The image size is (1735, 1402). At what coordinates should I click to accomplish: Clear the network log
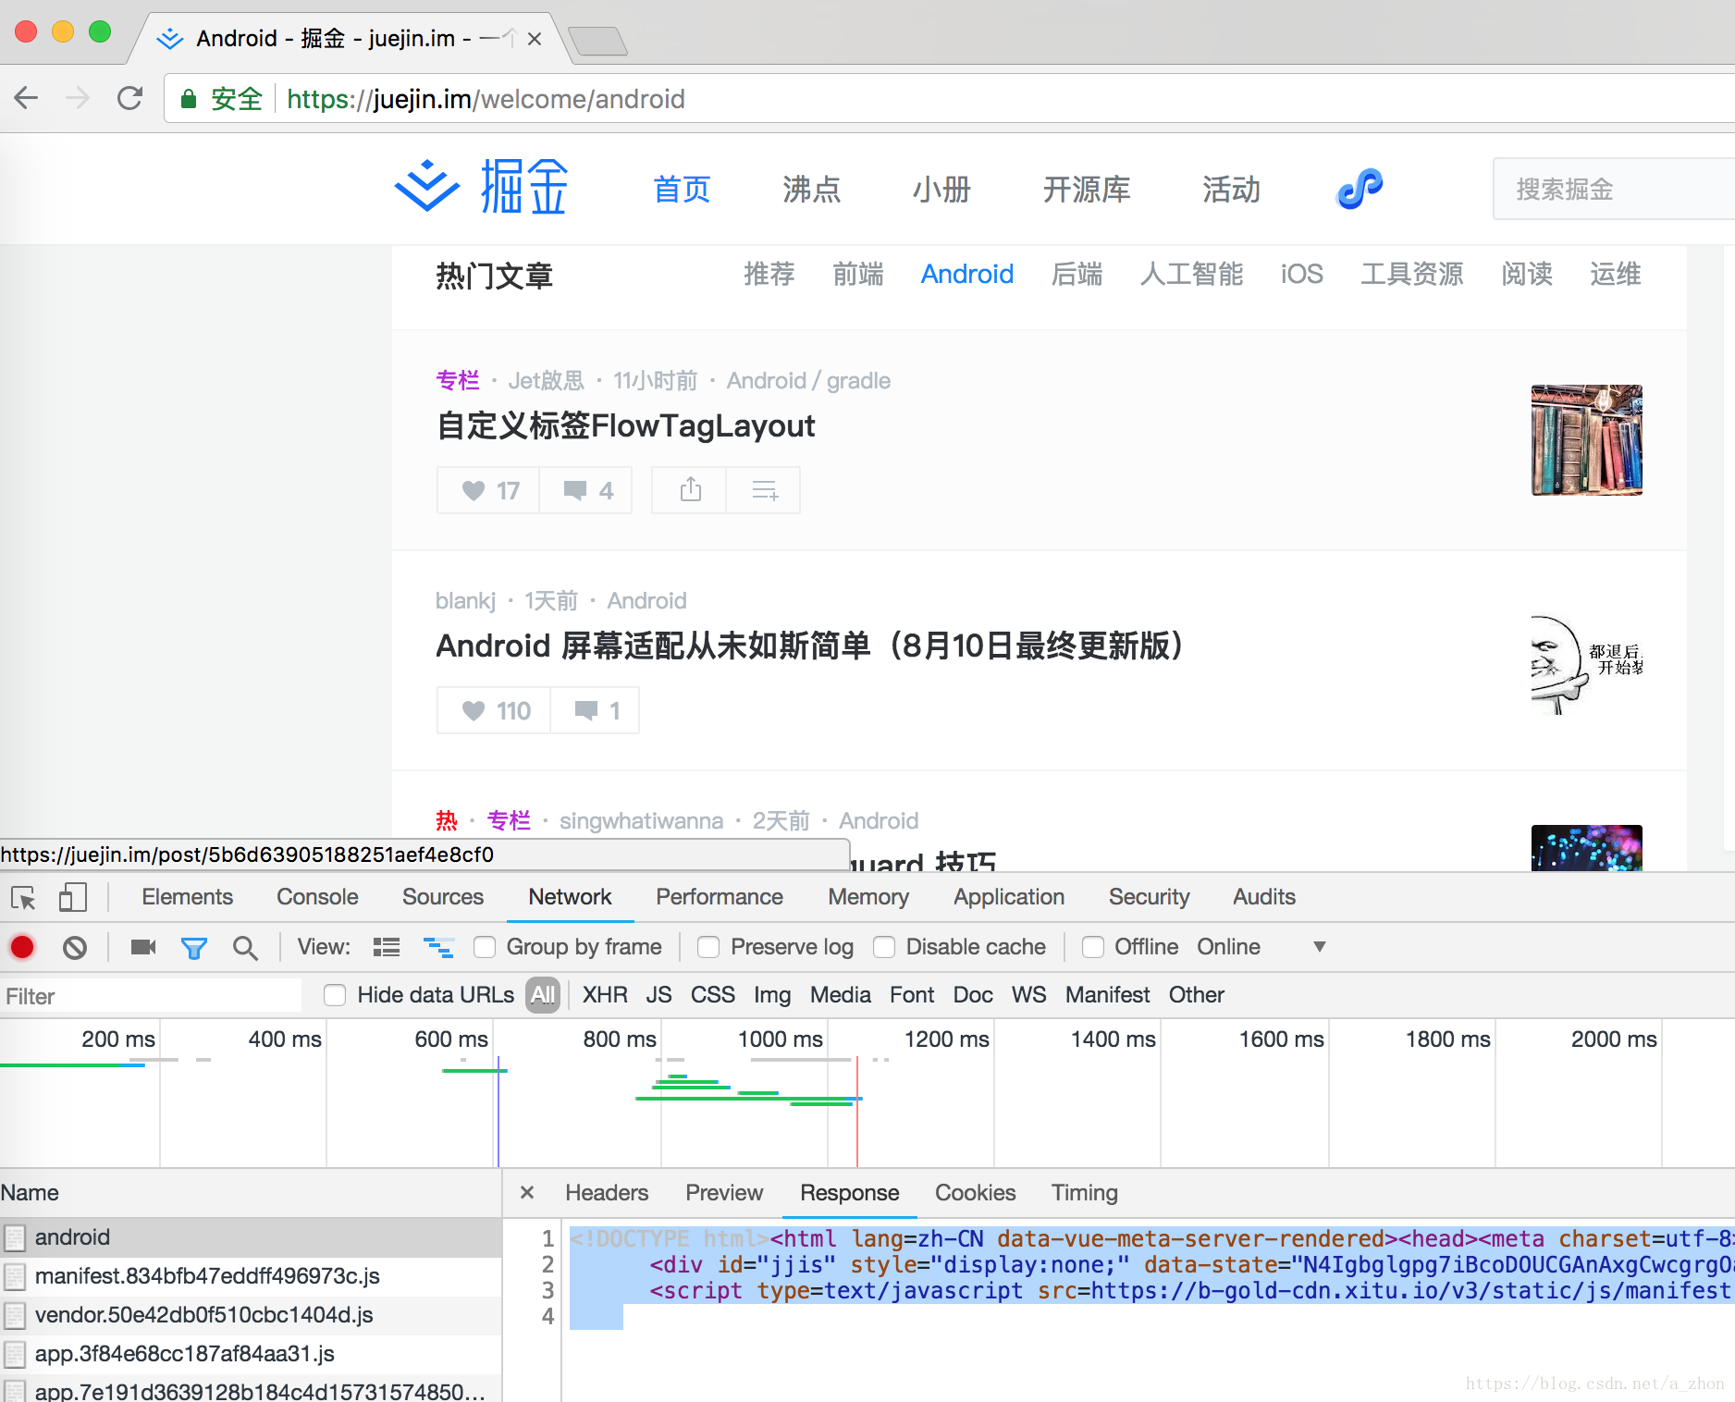[75, 947]
